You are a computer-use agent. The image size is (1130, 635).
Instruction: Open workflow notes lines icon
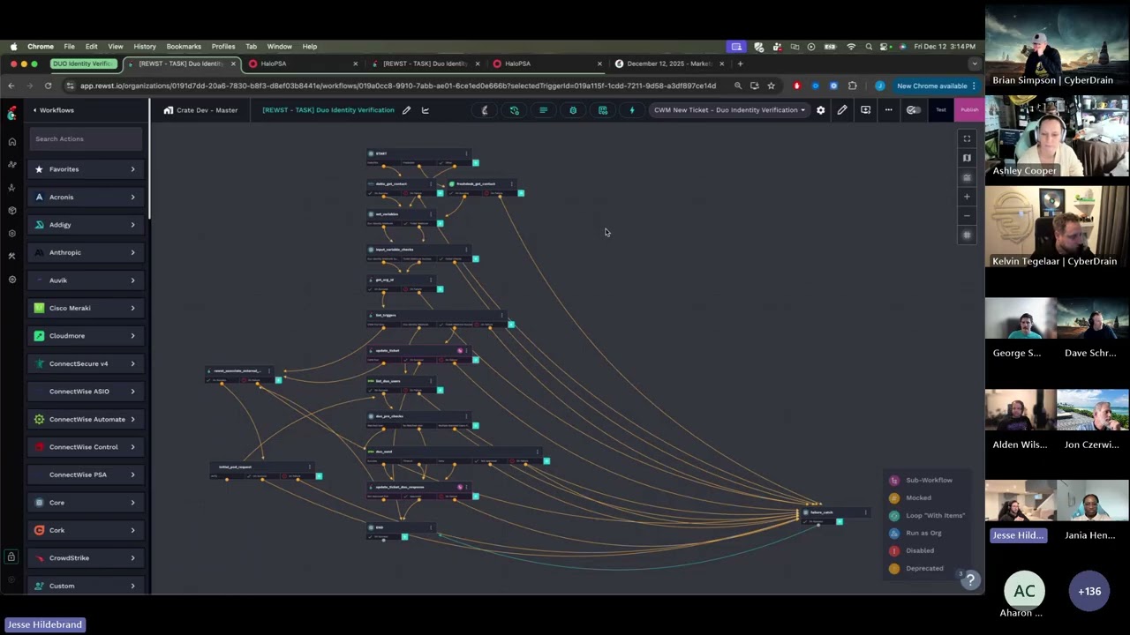click(543, 110)
